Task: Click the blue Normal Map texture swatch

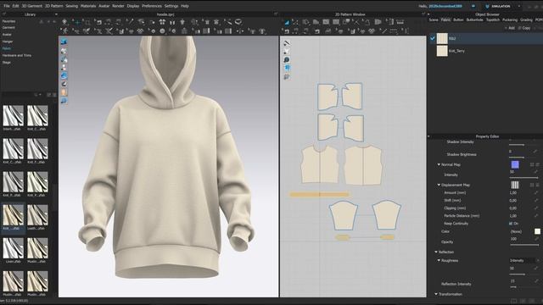Action: click(515, 164)
